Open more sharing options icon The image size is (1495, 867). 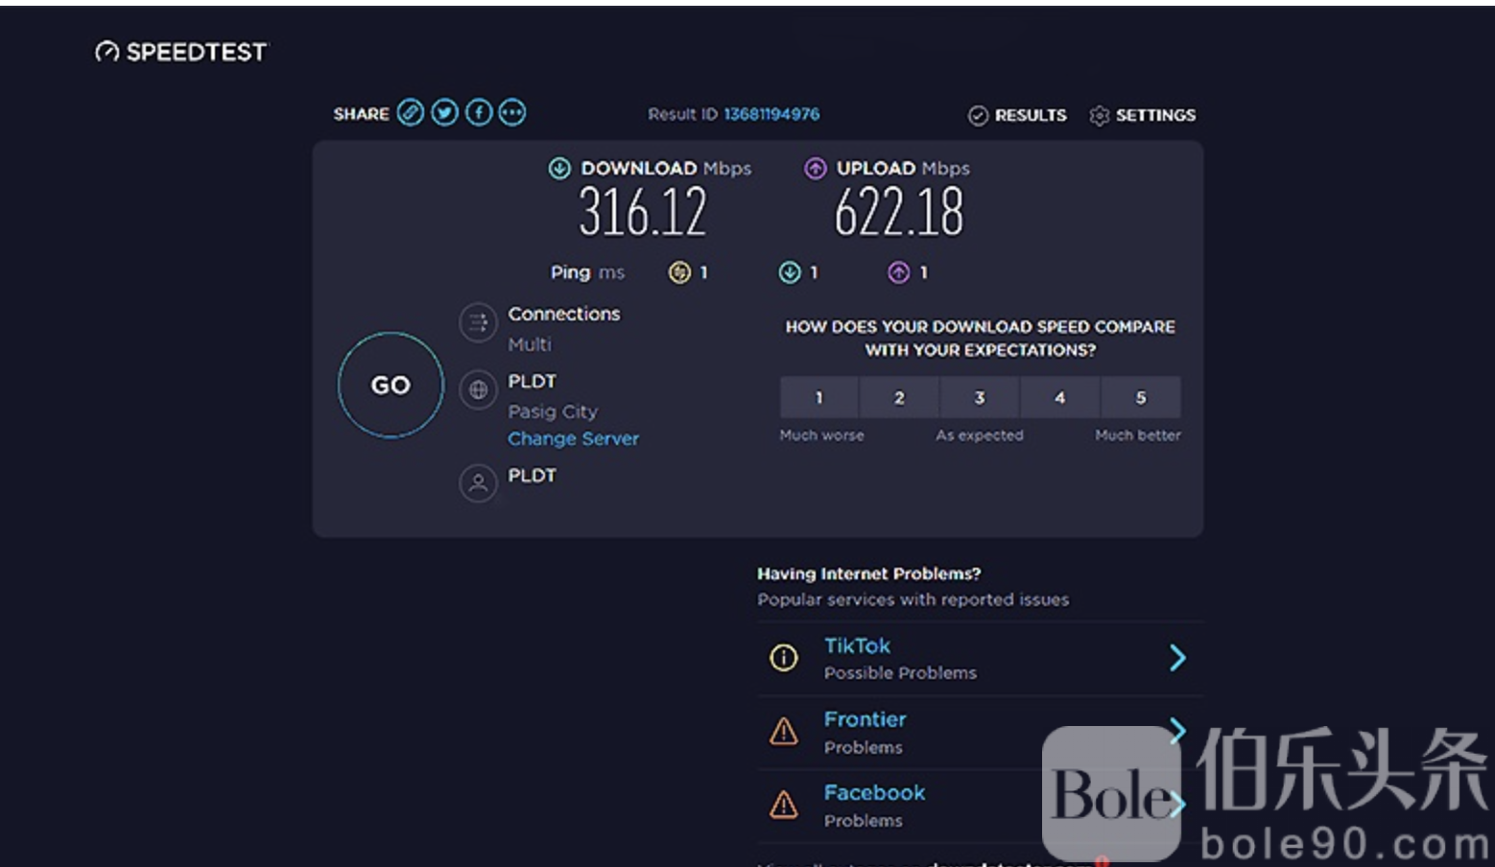[512, 113]
